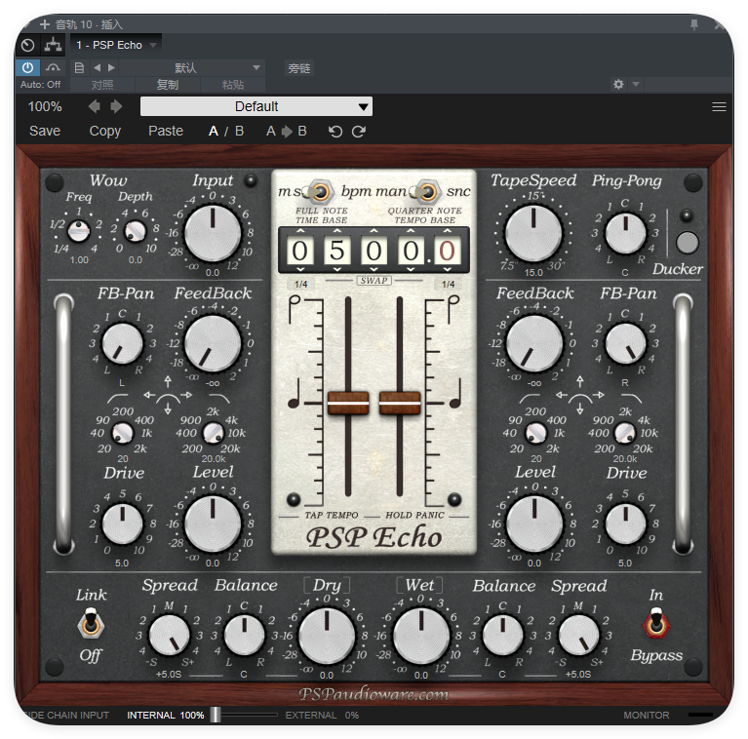The height and width of the screenshot is (739, 748).
Task: Click the Ping-Pong knob
Action: pyautogui.click(x=625, y=234)
